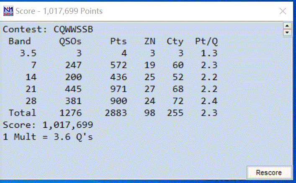Click the Total QSOs value 1276

[70, 113]
